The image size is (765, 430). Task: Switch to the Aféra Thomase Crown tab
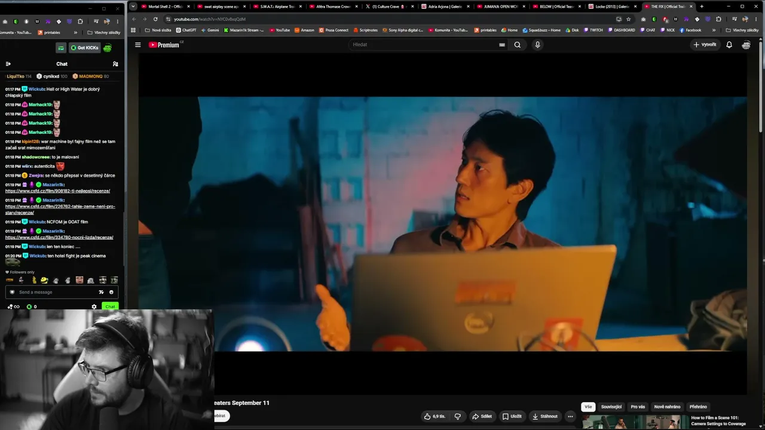click(x=333, y=7)
